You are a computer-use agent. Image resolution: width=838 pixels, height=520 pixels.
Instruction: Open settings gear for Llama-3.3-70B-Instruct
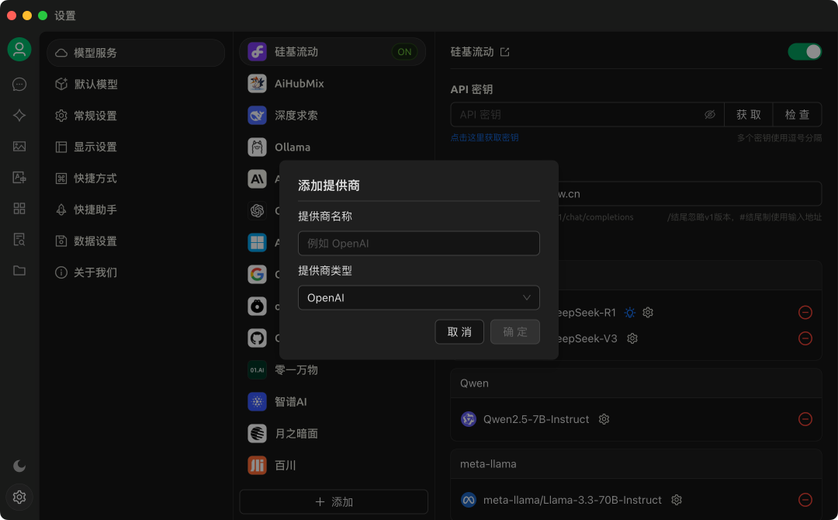tap(677, 500)
